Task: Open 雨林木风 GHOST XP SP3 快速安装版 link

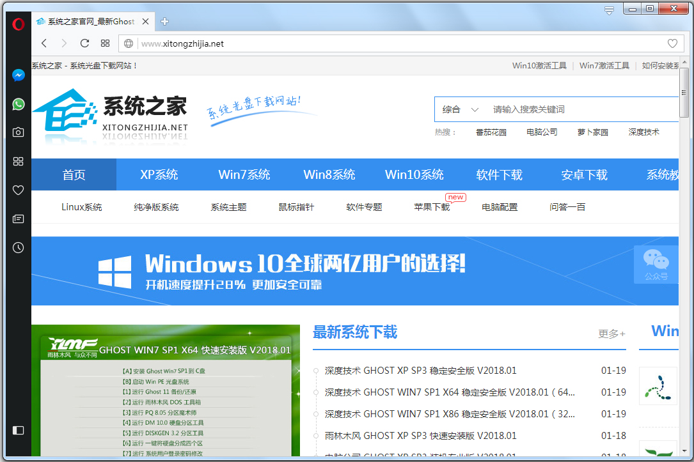Action: (x=420, y=435)
